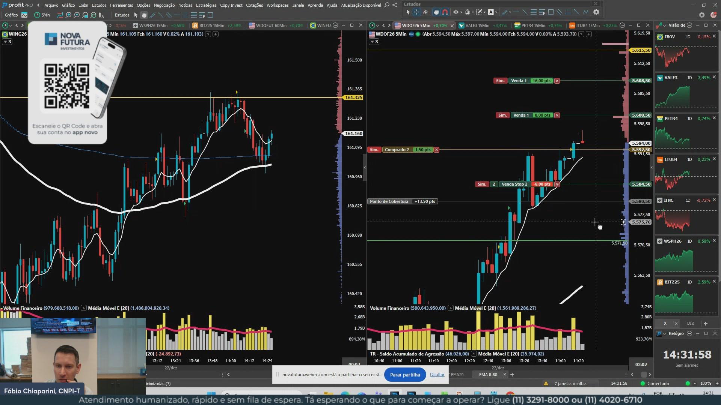Select the rectangle drawing tool in Estudos

click(x=551, y=12)
